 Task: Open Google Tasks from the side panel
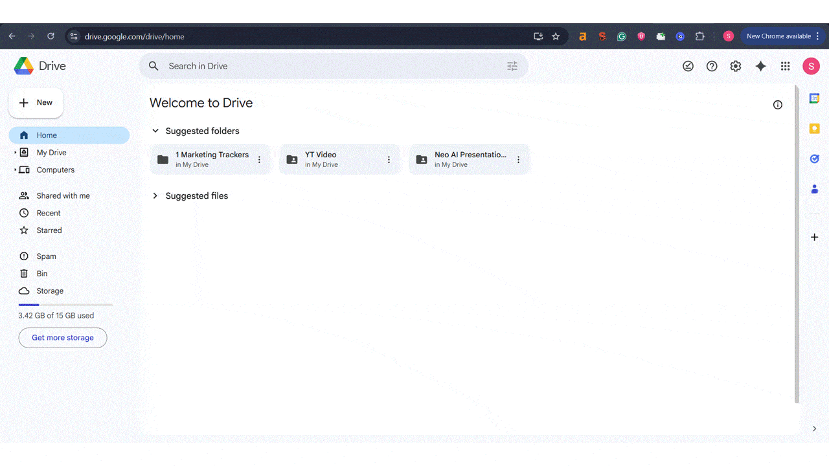[x=814, y=159]
